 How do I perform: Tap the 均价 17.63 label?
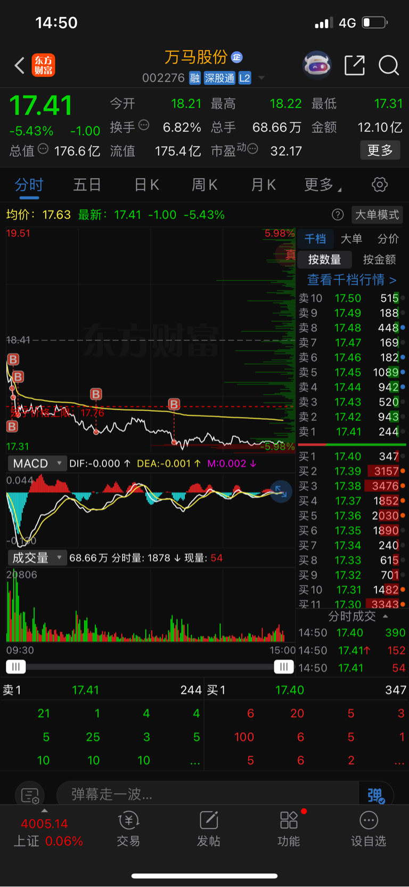(38, 214)
